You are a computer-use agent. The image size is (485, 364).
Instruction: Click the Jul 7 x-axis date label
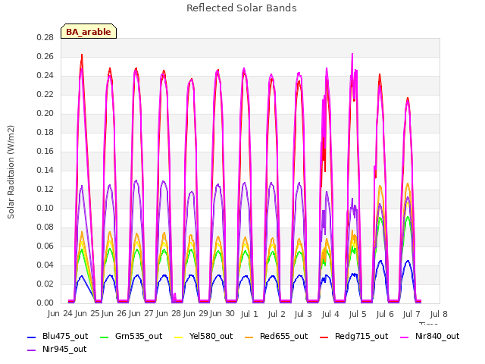[x=411, y=314]
